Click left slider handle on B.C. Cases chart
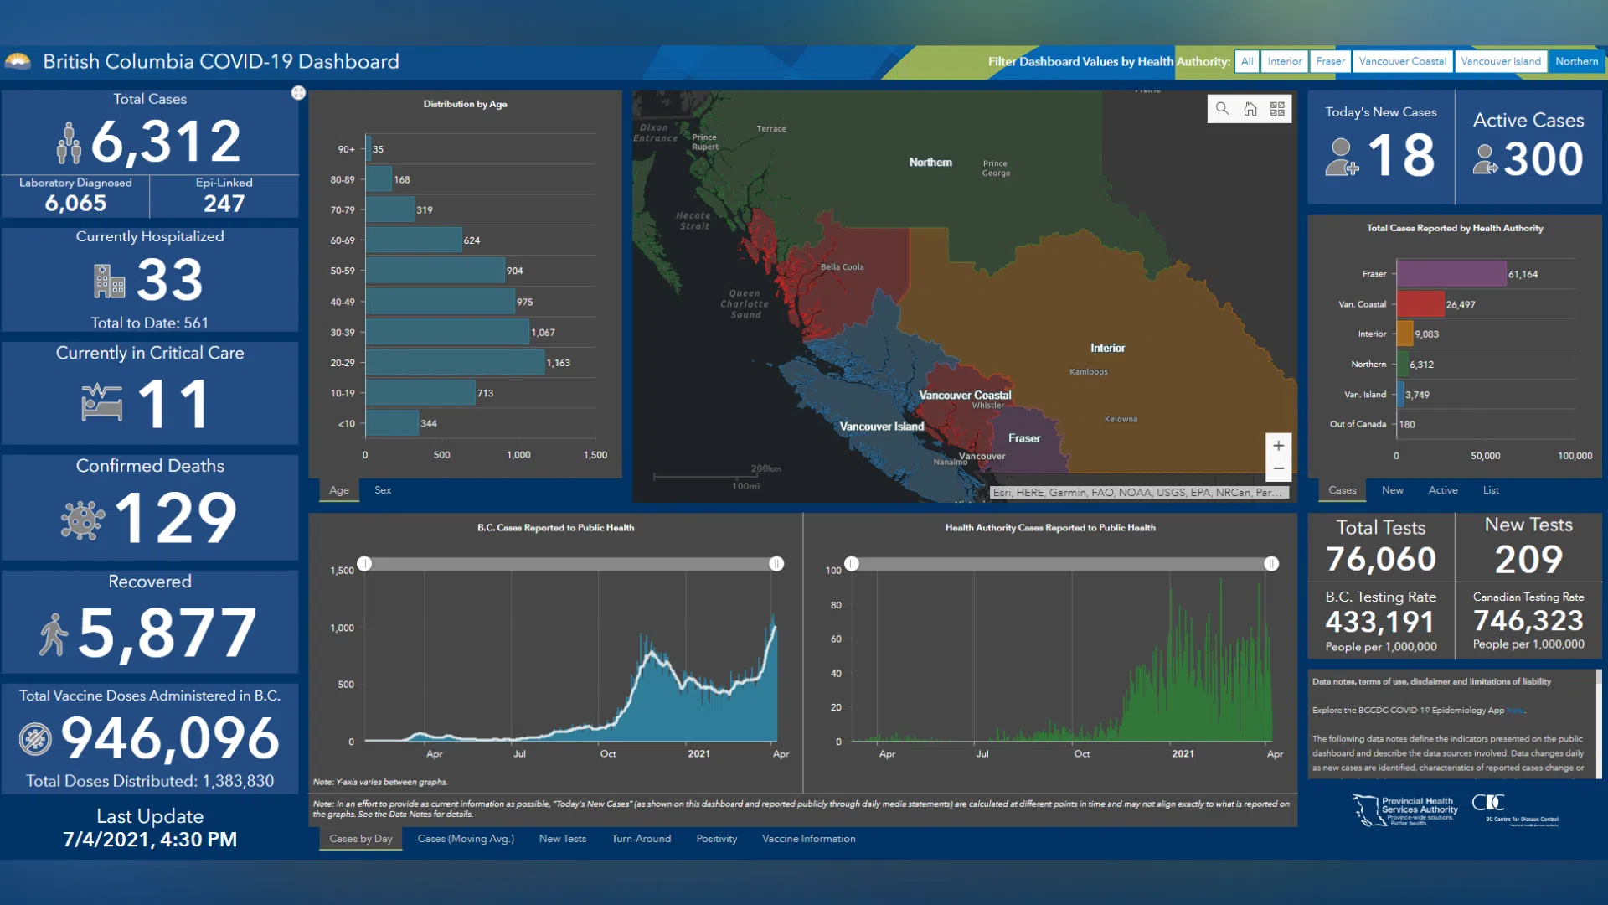This screenshot has height=905, width=1608. tap(364, 564)
